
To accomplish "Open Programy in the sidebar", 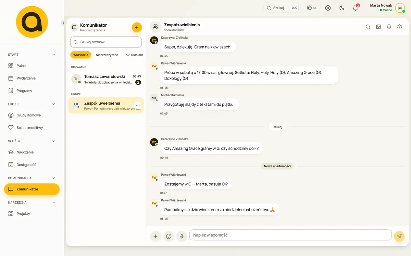I will pos(32,90).
